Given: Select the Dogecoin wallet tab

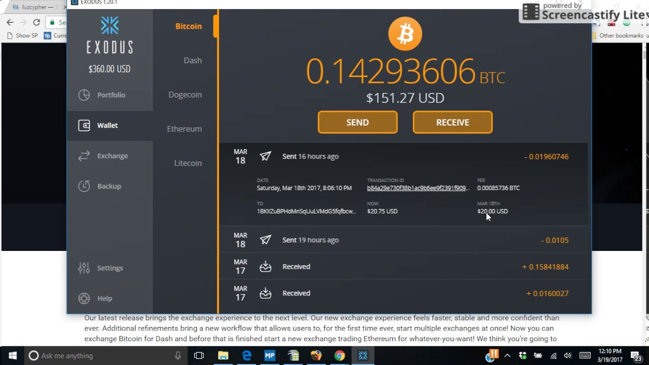Looking at the screenshot, I should pos(185,95).
